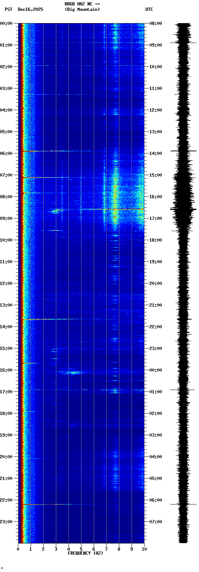Click the UTC axis '00:00' time label
The width and height of the screenshot is (199, 572).
156,370
